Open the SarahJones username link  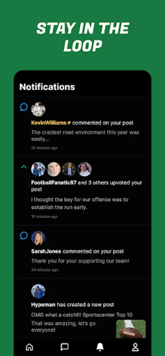(x=46, y=251)
